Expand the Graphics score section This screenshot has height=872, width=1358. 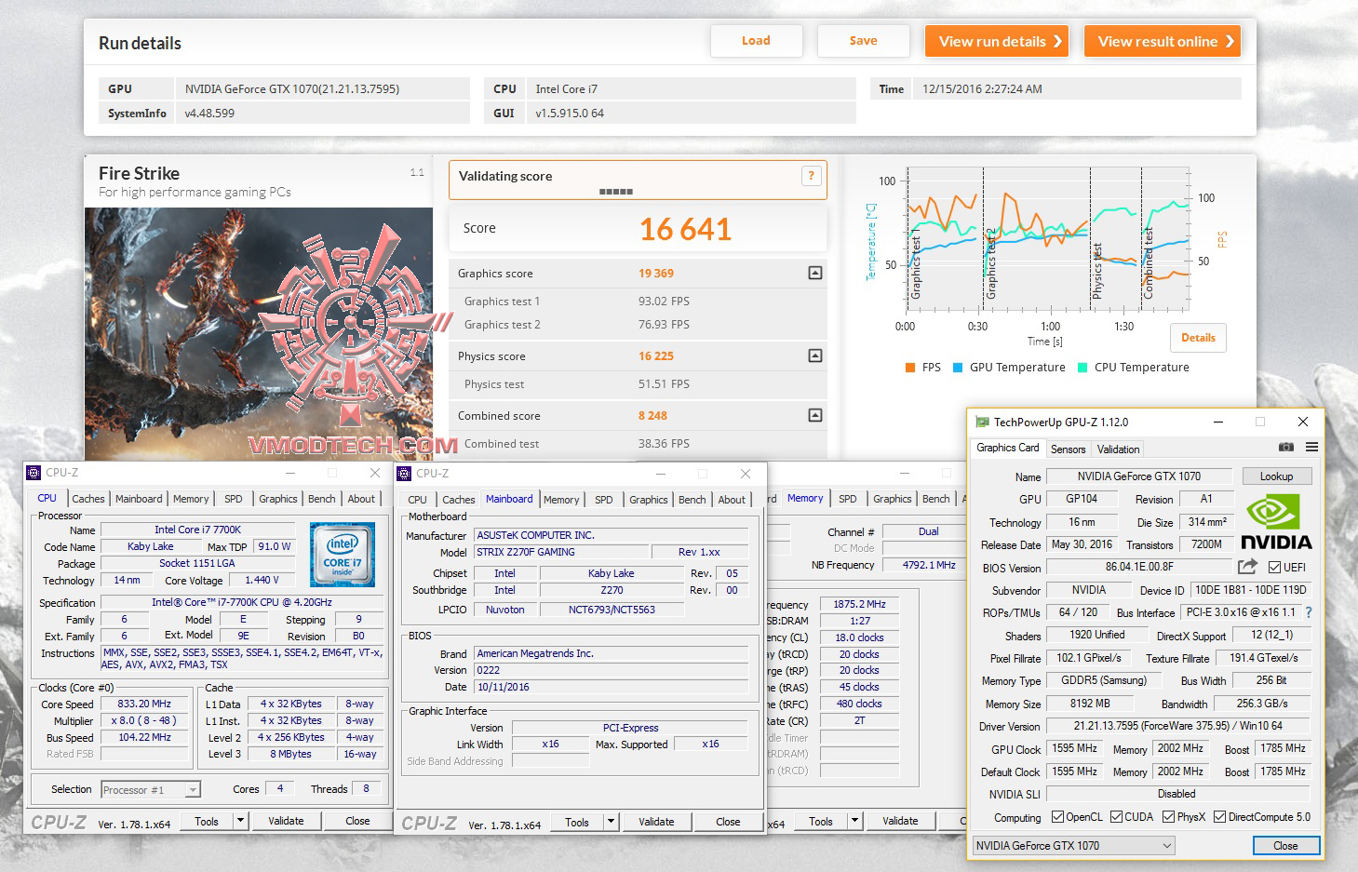pyautogui.click(x=815, y=273)
